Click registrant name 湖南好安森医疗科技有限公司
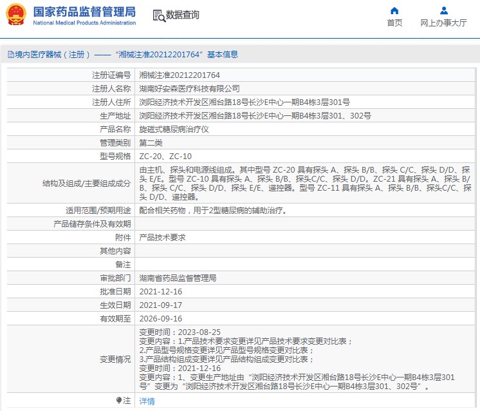480x411 pixels. (x=189, y=88)
